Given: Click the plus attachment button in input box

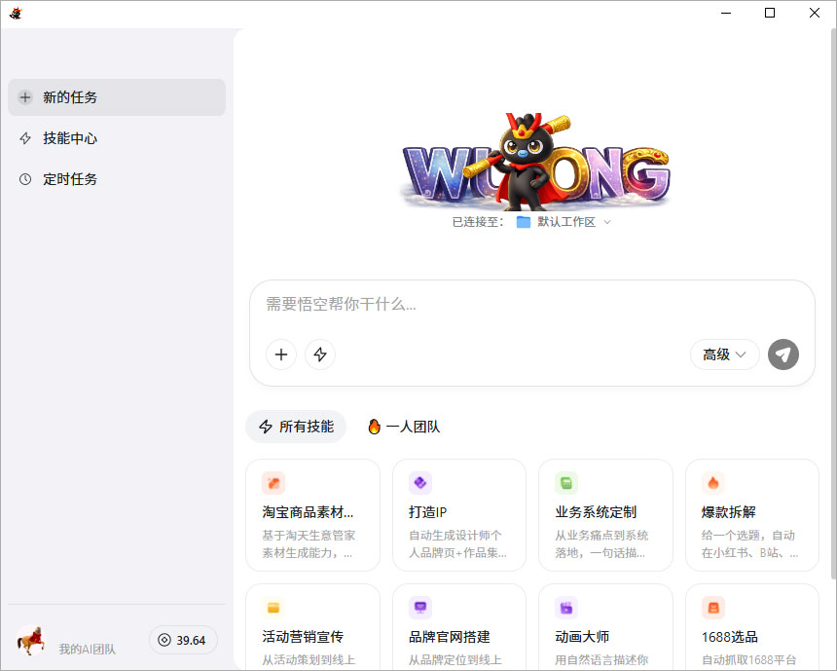Looking at the screenshot, I should [281, 354].
